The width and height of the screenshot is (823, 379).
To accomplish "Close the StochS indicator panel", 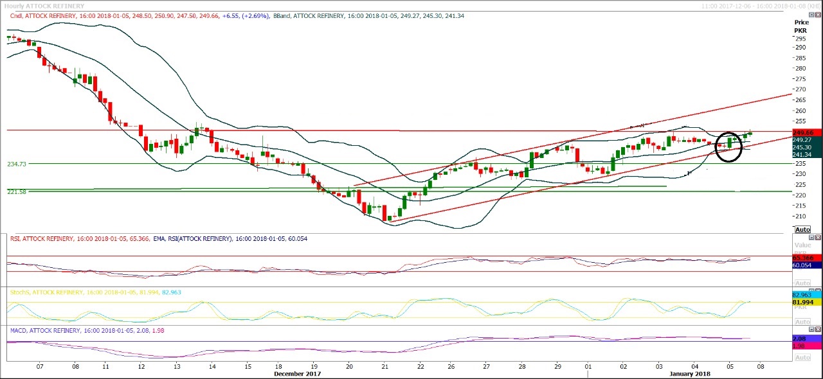I will (818, 290).
